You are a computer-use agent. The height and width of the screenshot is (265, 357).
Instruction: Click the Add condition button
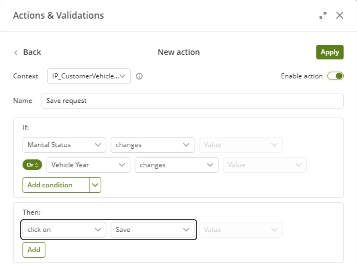pyautogui.click(x=56, y=185)
